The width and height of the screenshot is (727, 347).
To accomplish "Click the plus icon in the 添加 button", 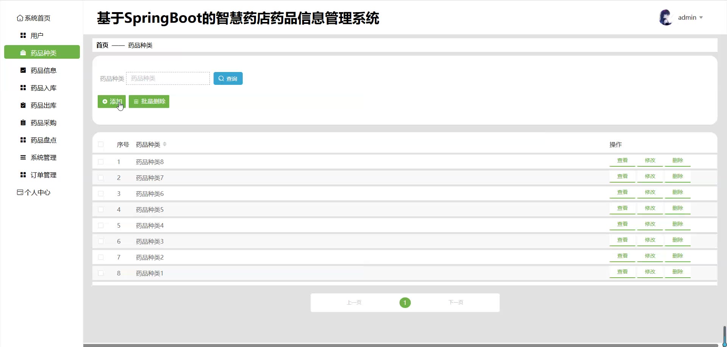I will (x=105, y=102).
